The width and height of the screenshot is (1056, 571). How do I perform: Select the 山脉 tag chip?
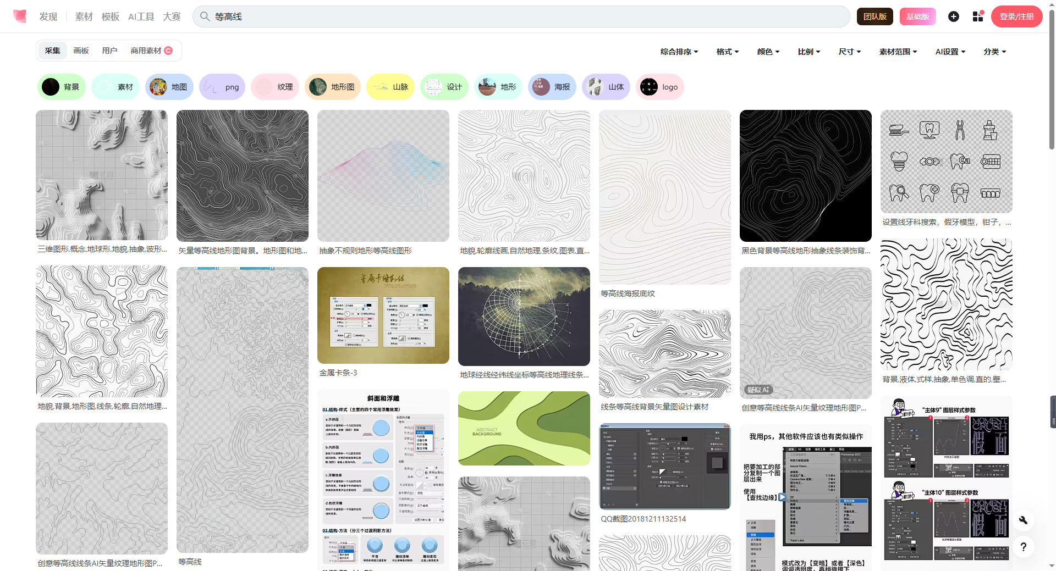point(391,87)
